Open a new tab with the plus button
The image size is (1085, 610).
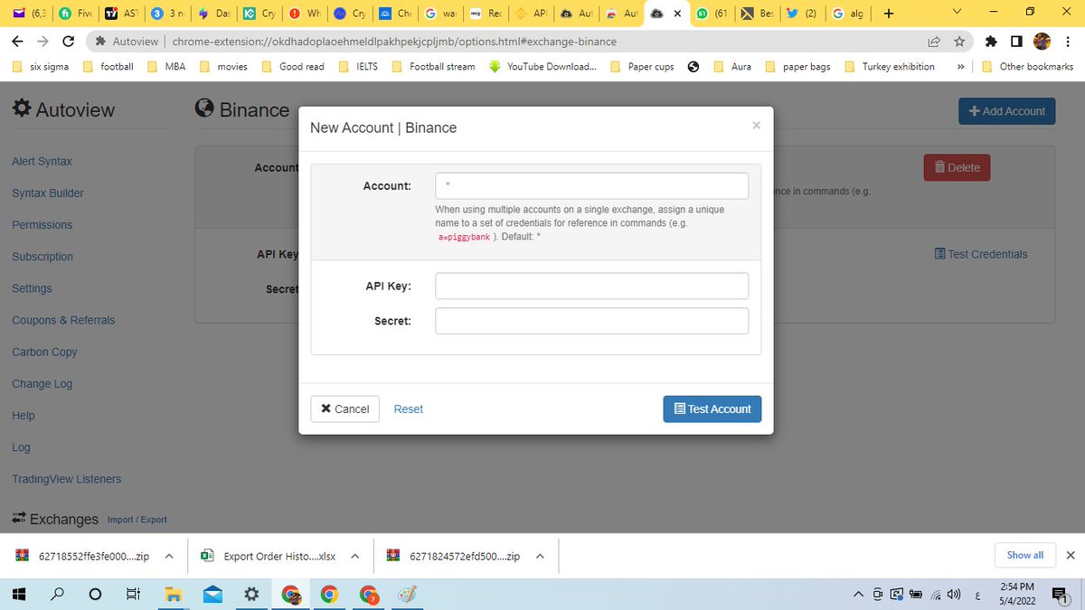click(889, 14)
